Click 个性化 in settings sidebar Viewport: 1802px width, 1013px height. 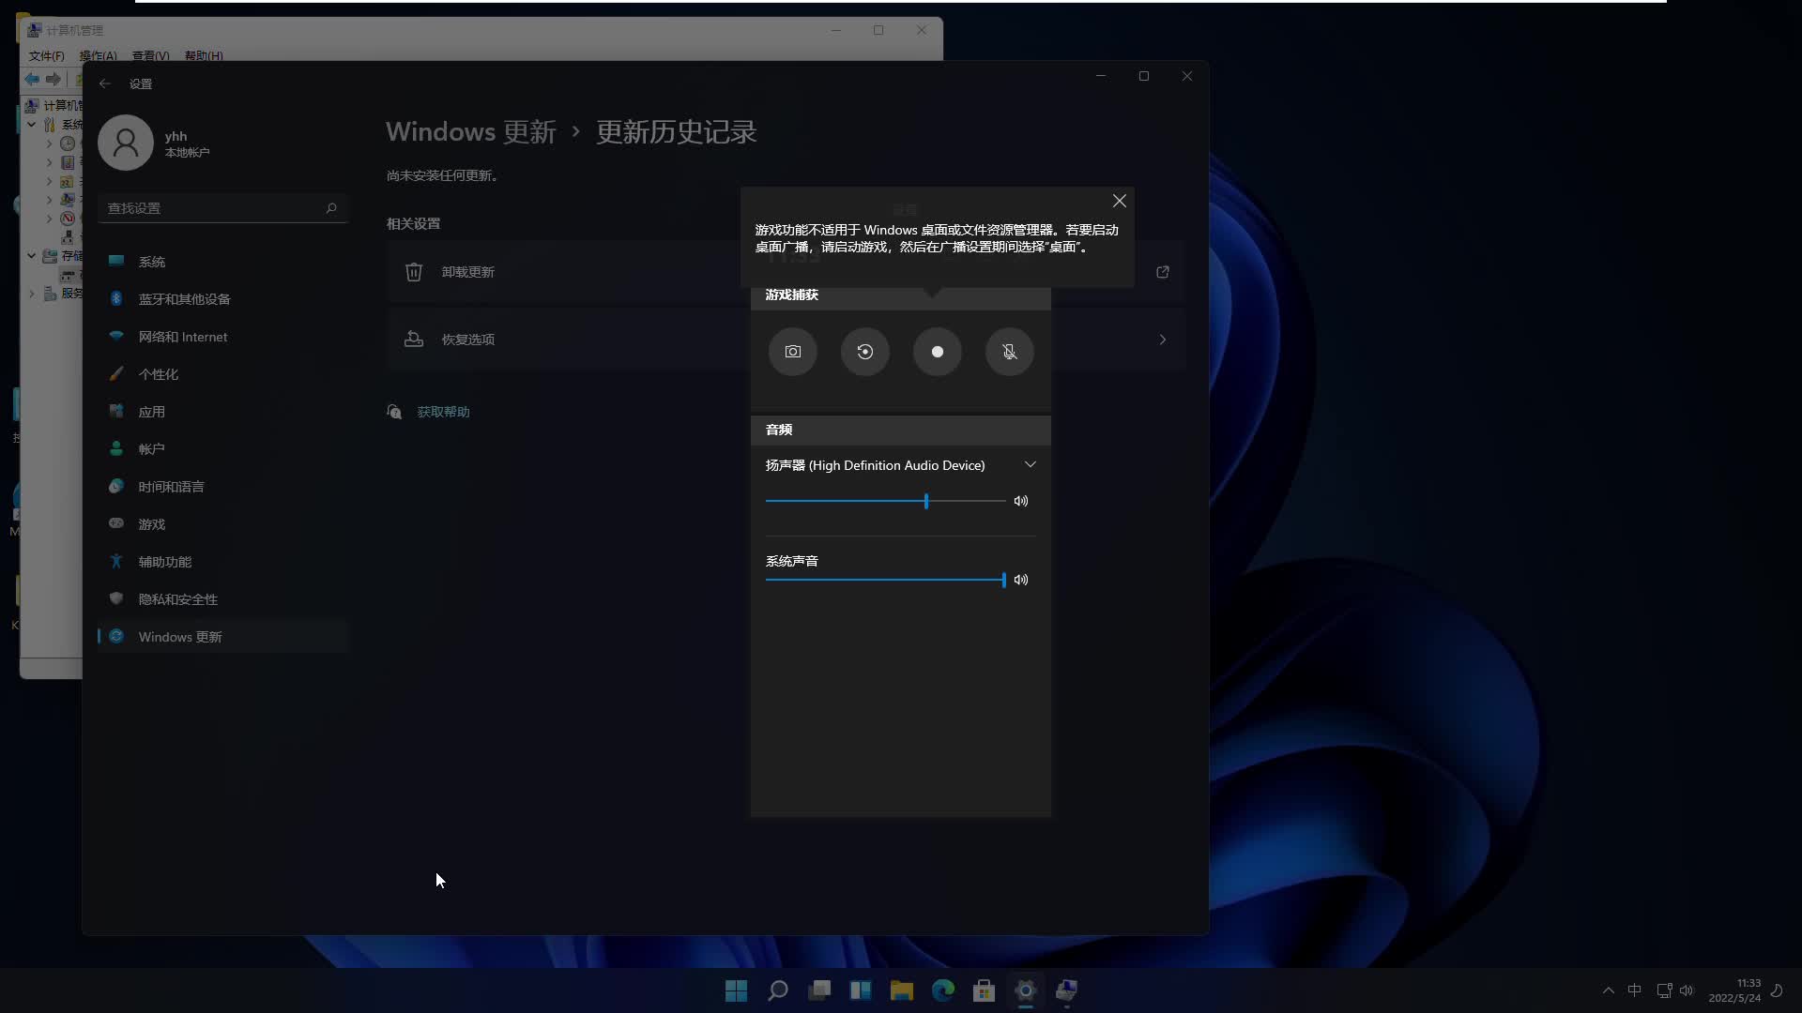tap(159, 373)
